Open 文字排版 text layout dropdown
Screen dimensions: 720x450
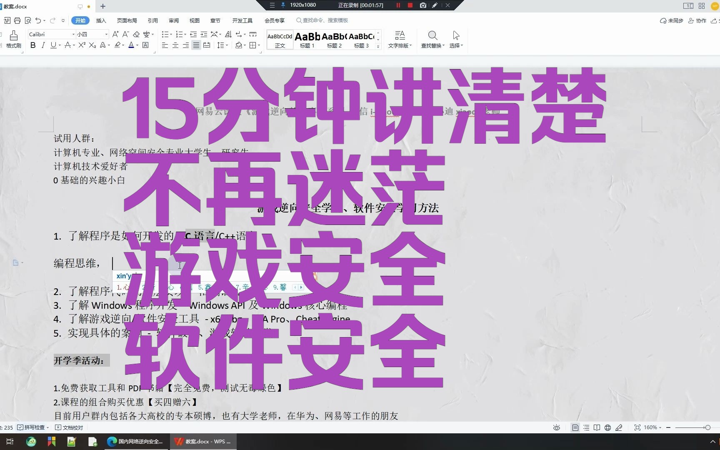[400, 40]
